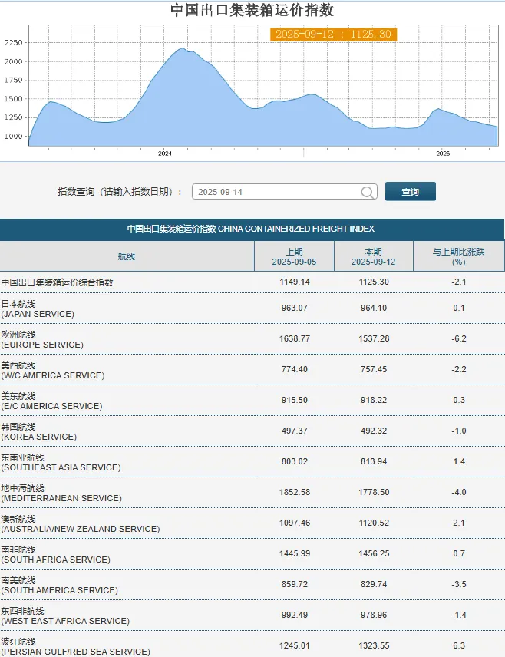The image size is (505, 657).
Task: Click the Australia/New Zealand Service row
Action: click(252, 523)
